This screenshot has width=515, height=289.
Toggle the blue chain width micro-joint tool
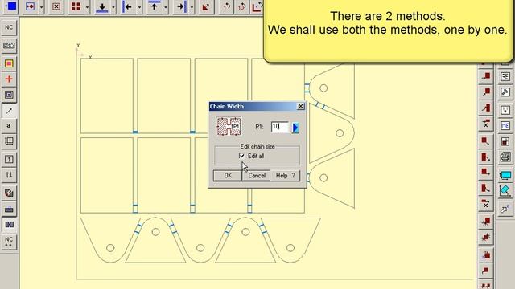click(9, 225)
